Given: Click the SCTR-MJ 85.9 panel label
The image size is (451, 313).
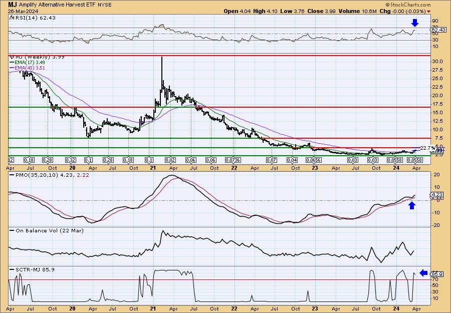Looking at the screenshot, I should pos(32,269).
